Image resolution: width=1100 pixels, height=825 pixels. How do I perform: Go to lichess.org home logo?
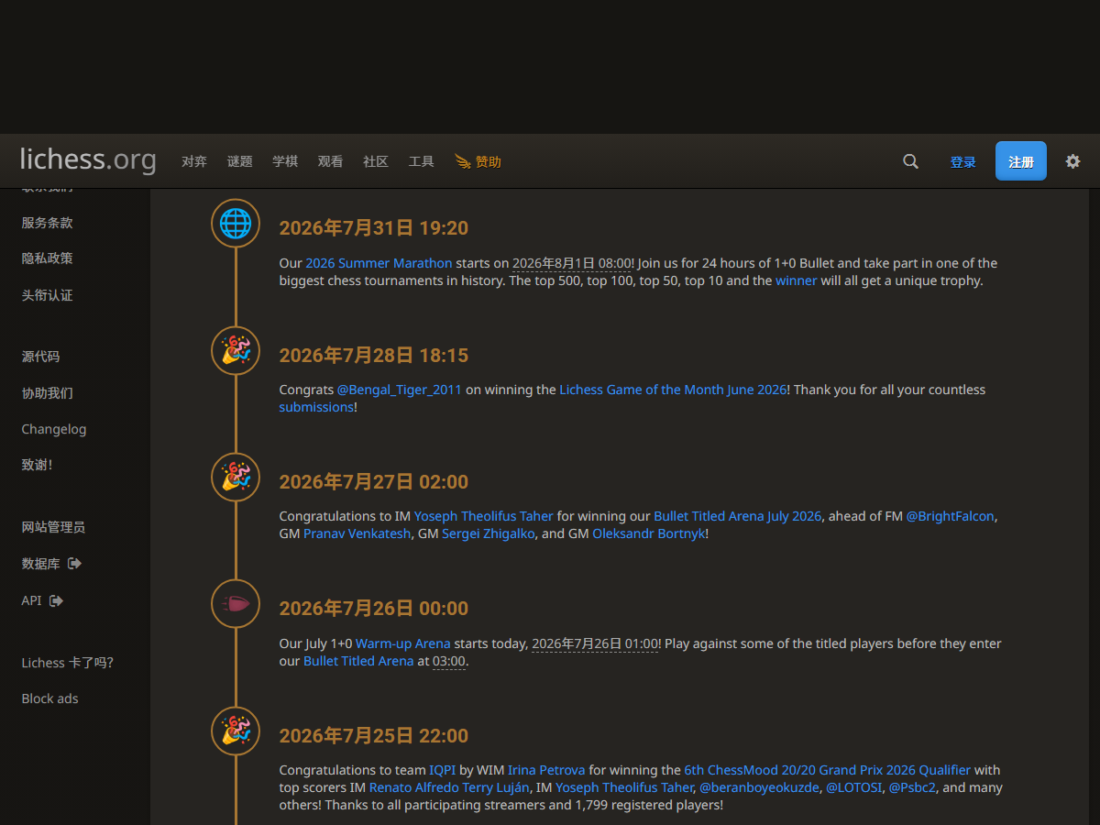88,159
